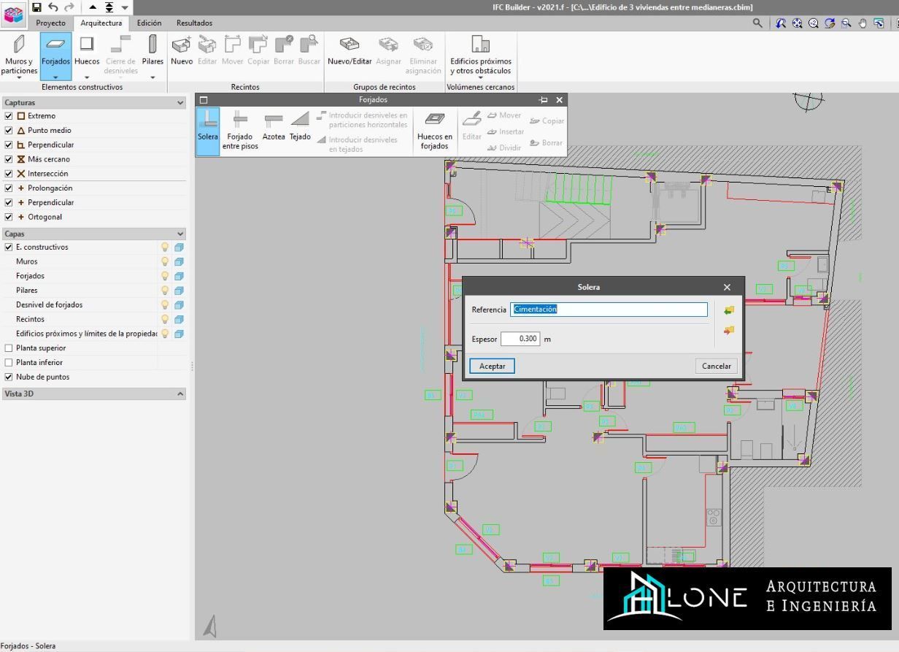Viewport: 899px width, 652px height.
Task: Click the Espesor value field
Action: 520,339
